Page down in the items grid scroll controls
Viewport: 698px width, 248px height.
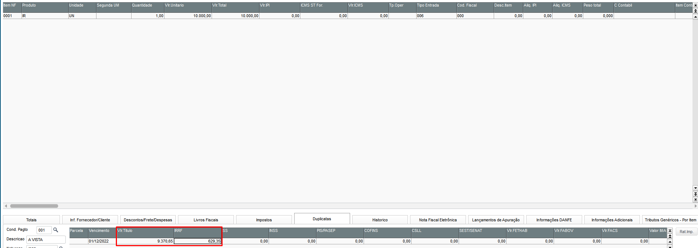(695, 194)
